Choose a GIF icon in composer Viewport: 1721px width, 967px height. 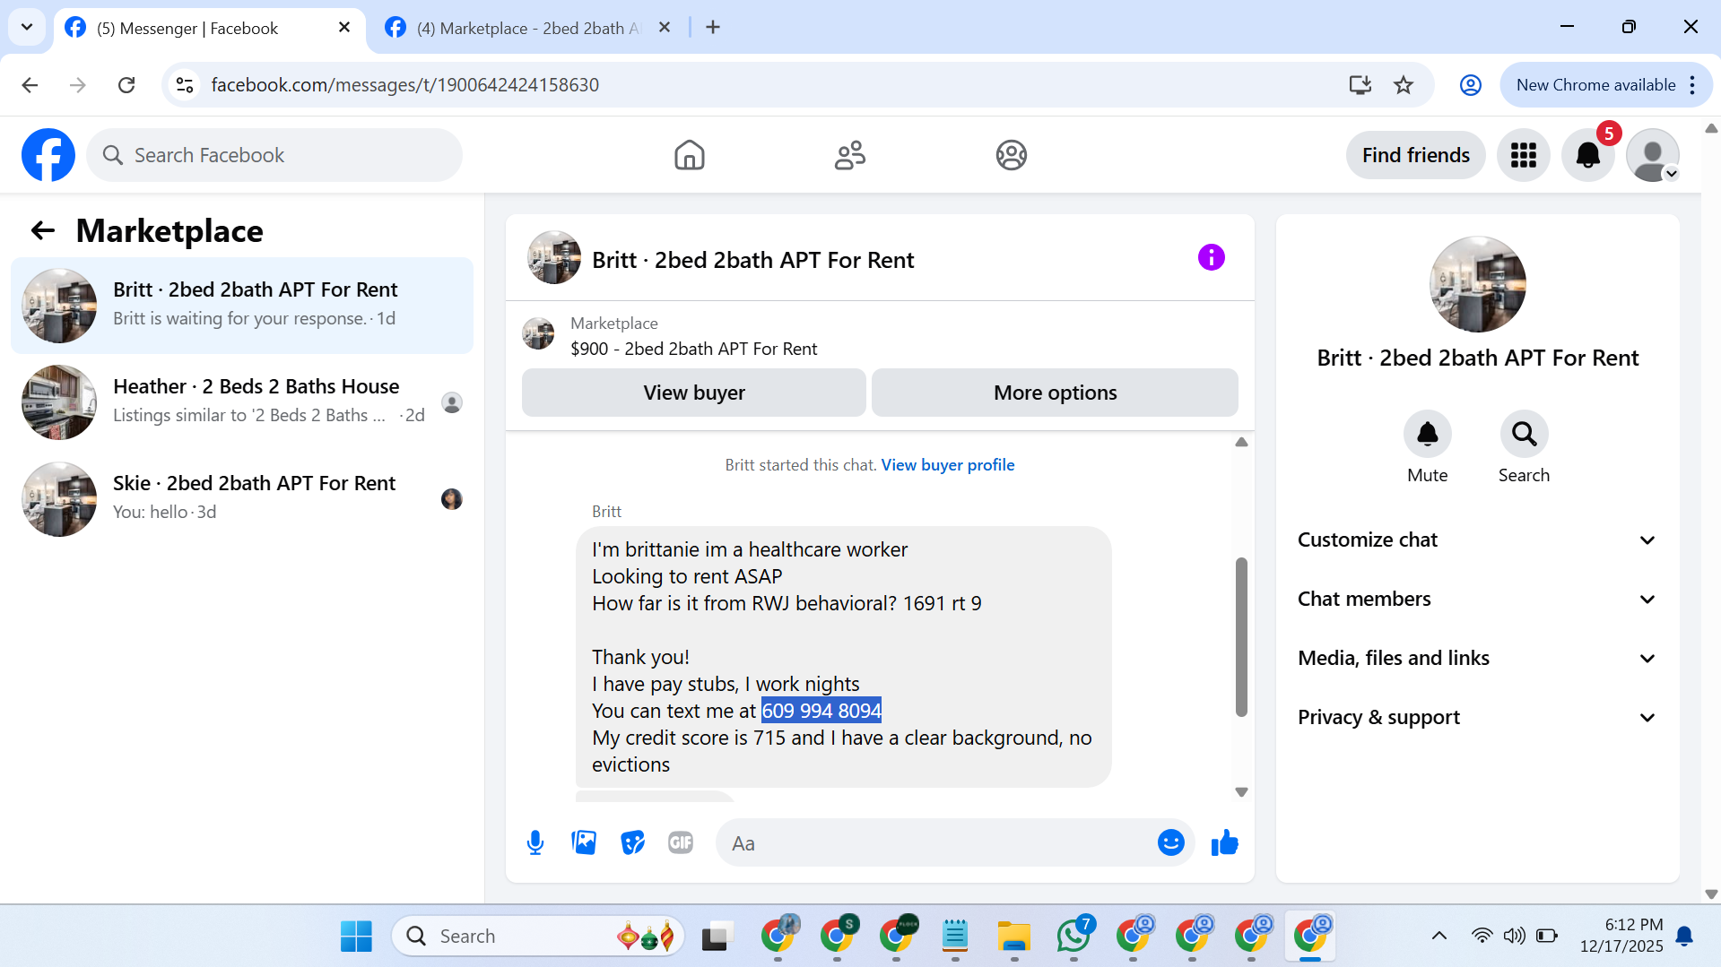click(681, 842)
